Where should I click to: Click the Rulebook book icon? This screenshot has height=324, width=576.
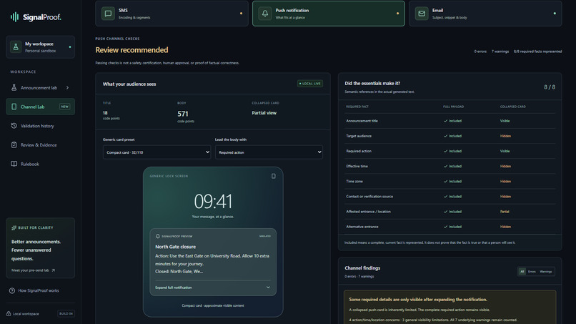click(14, 164)
